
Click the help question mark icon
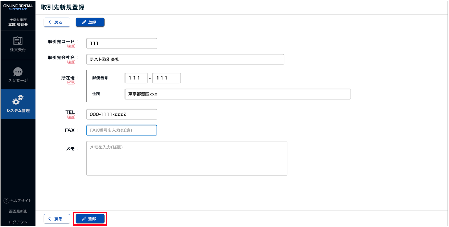(6, 201)
